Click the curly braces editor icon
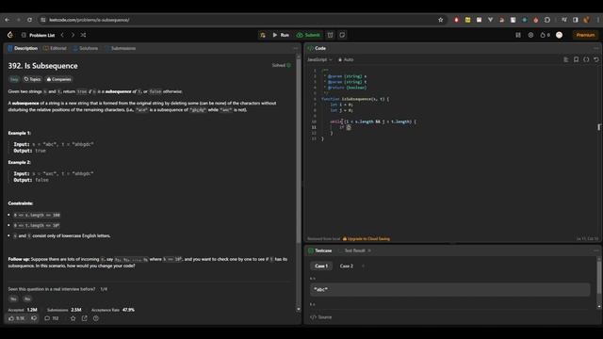603x339 pixels. click(x=586, y=59)
